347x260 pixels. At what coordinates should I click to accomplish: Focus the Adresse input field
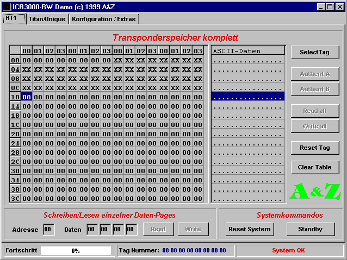[49, 230]
